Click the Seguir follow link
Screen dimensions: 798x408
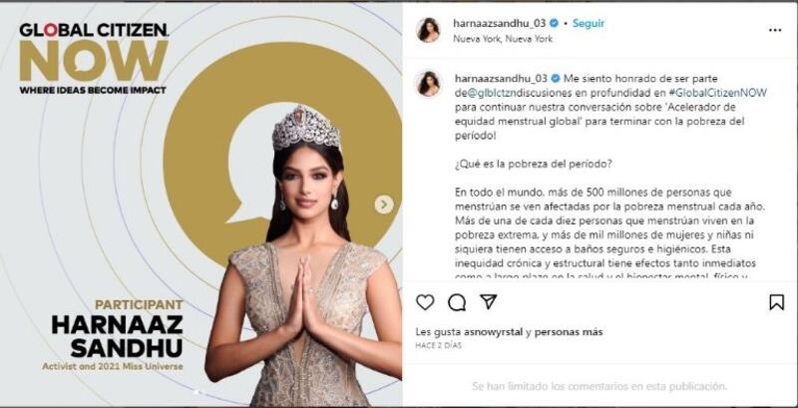click(589, 23)
